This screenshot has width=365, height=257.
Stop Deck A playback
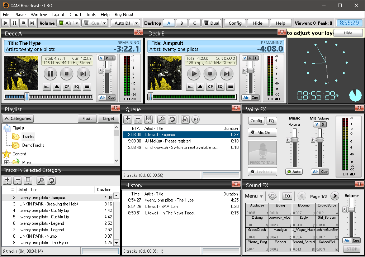[67, 74]
